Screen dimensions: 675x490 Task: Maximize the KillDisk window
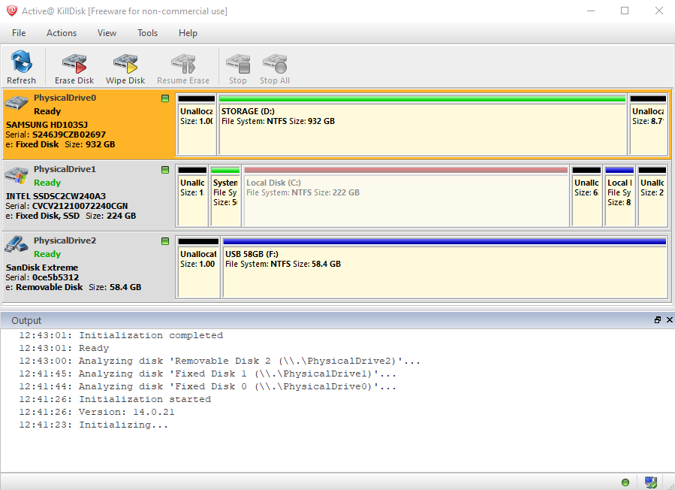pos(625,11)
